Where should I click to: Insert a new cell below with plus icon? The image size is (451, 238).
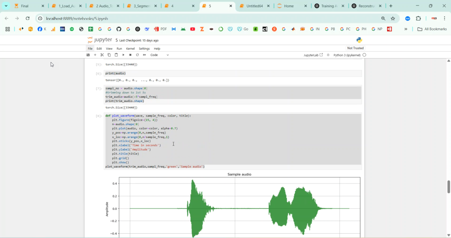(95, 55)
